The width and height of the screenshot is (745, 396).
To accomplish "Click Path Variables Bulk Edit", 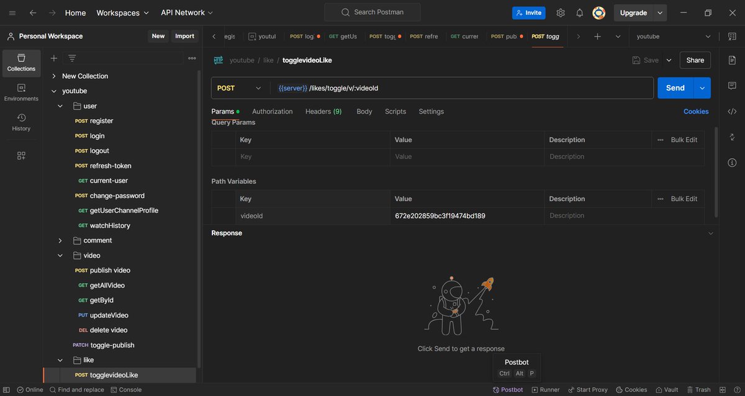I will click(x=684, y=199).
